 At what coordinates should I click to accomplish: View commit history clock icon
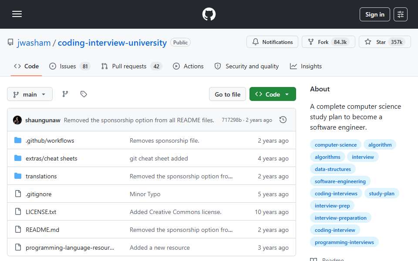click(x=283, y=120)
